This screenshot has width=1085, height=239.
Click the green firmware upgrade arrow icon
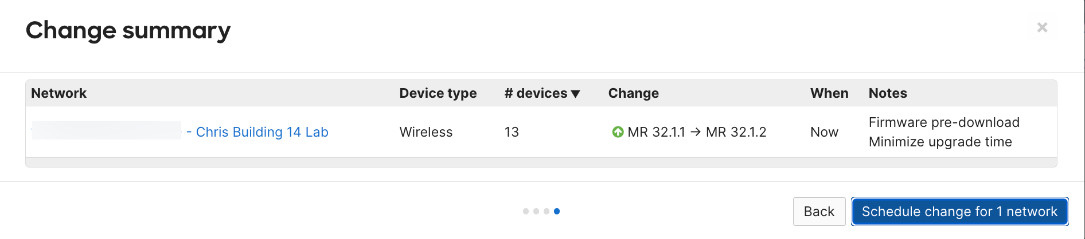point(618,132)
